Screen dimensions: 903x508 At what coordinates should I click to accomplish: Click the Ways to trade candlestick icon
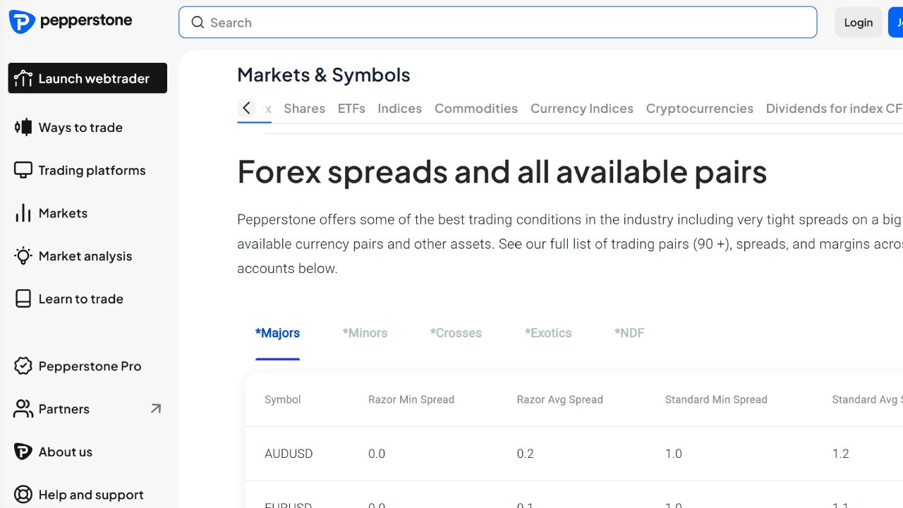[23, 127]
